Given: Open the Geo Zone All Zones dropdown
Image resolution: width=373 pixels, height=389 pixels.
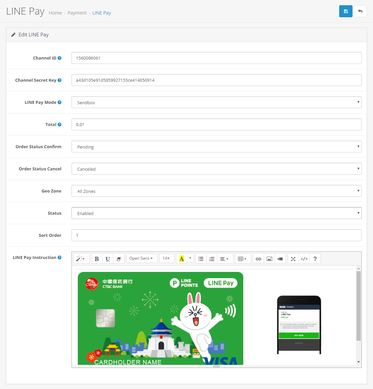Looking at the screenshot, I should pyautogui.click(x=216, y=191).
